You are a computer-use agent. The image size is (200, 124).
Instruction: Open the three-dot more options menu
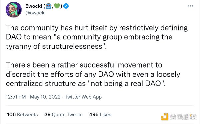191,6
